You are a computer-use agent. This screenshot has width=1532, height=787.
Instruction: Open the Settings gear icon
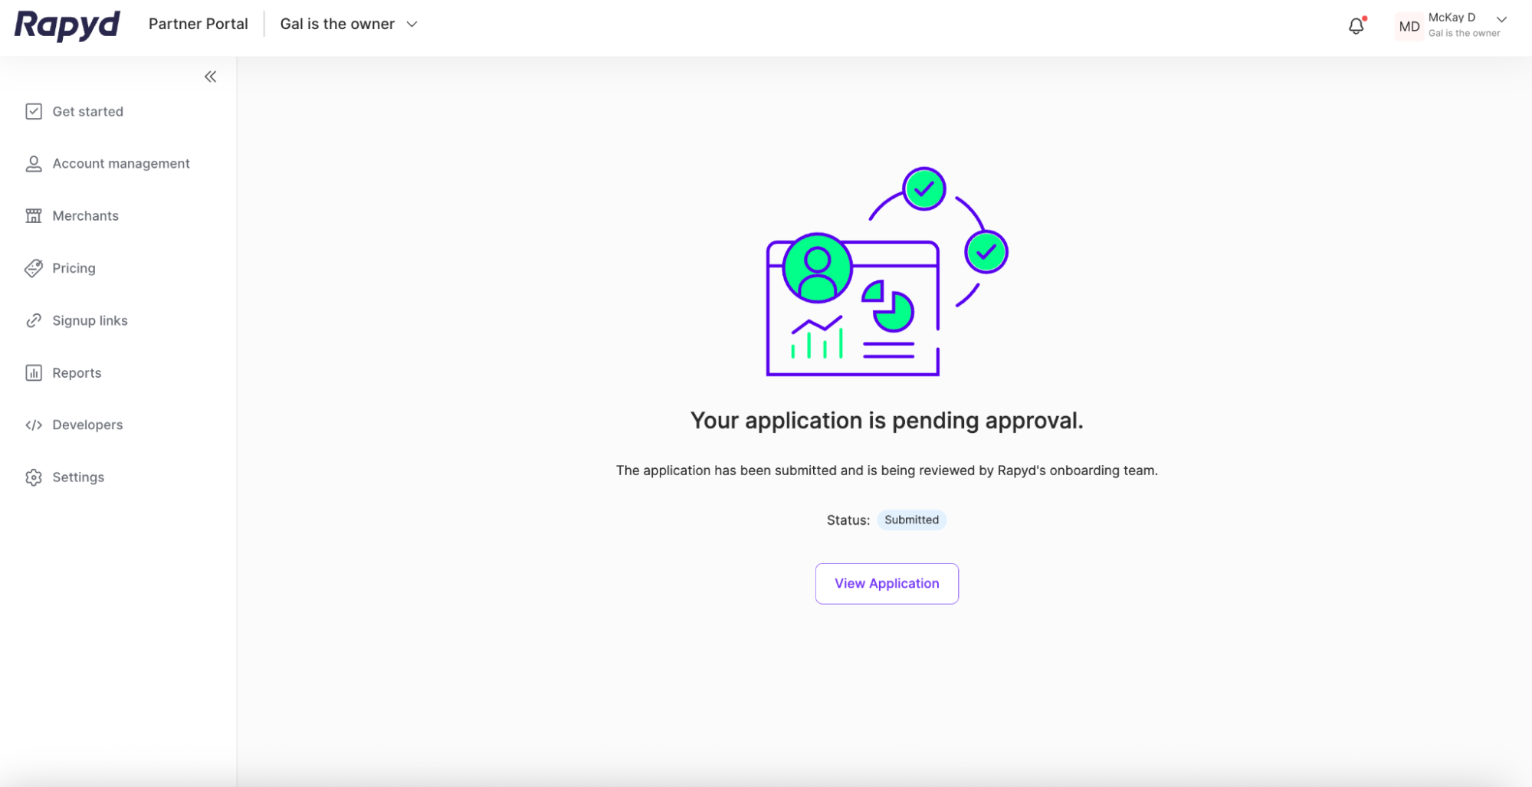click(x=34, y=477)
